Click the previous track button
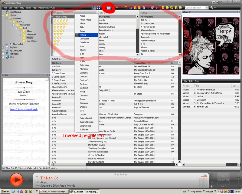Screen dimensions: 242x194 5,180
